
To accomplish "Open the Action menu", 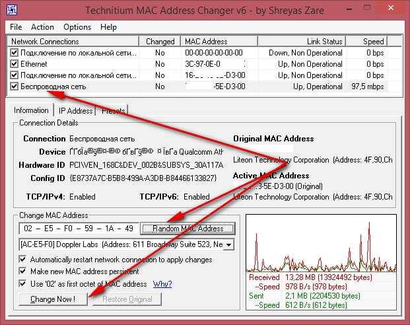I will (42, 27).
